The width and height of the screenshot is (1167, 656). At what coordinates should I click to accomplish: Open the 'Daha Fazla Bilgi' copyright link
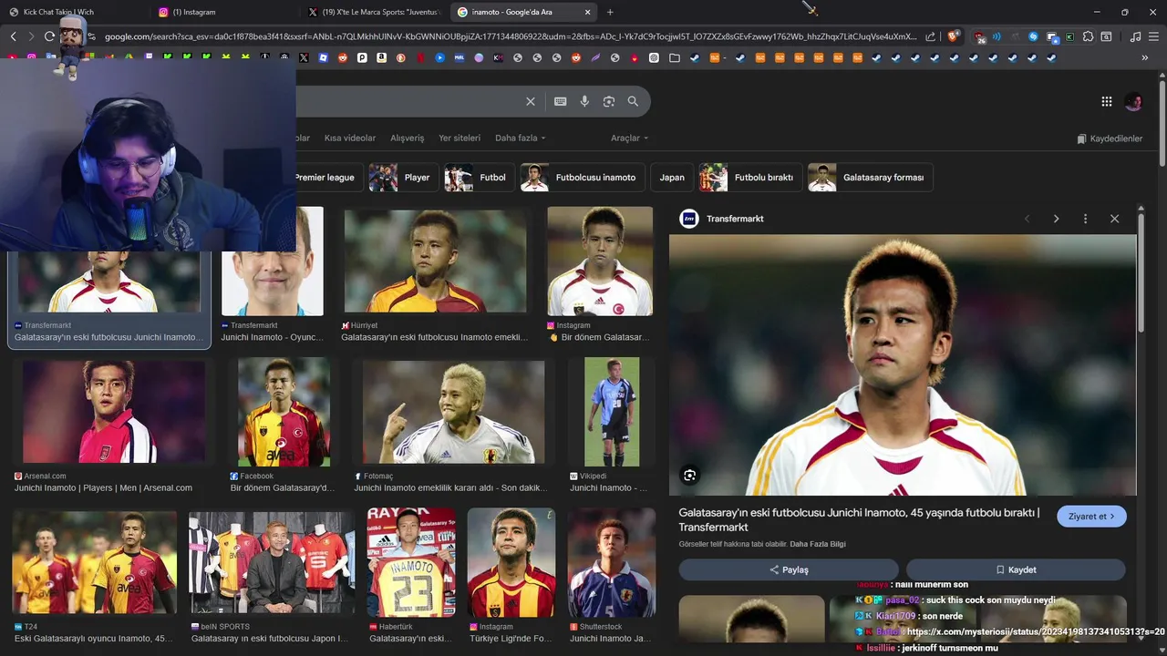click(x=817, y=544)
